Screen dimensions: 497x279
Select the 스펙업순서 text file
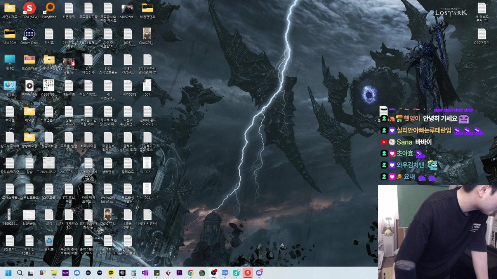tap(49, 114)
